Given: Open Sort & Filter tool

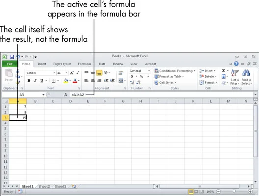Looking at the screenshot, I should pos(234,77).
